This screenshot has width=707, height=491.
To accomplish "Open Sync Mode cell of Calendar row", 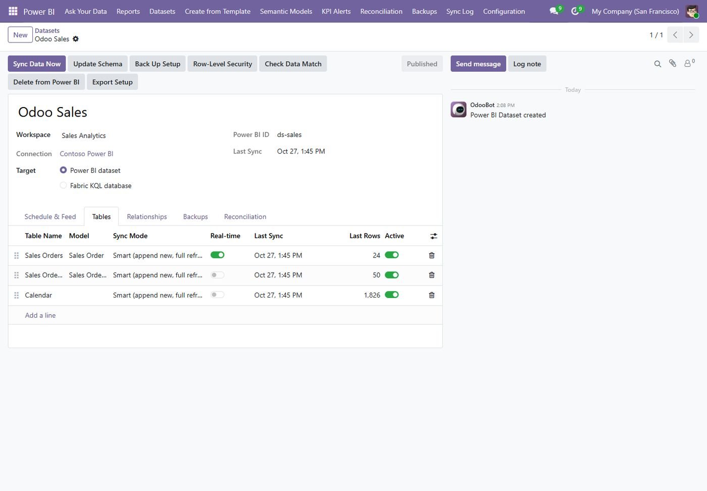I will tap(158, 295).
